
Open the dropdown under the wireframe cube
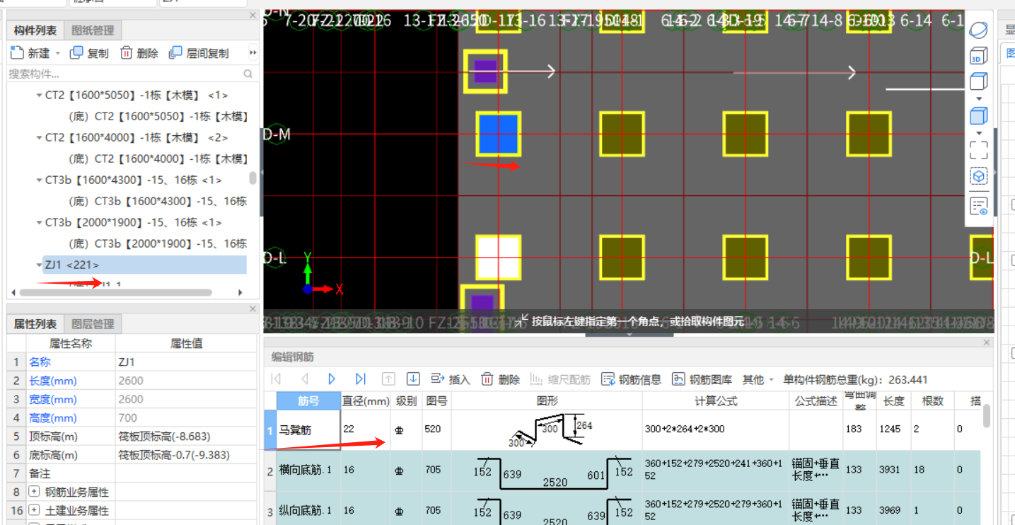coord(979,98)
